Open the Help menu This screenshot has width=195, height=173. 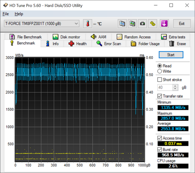point(19,14)
